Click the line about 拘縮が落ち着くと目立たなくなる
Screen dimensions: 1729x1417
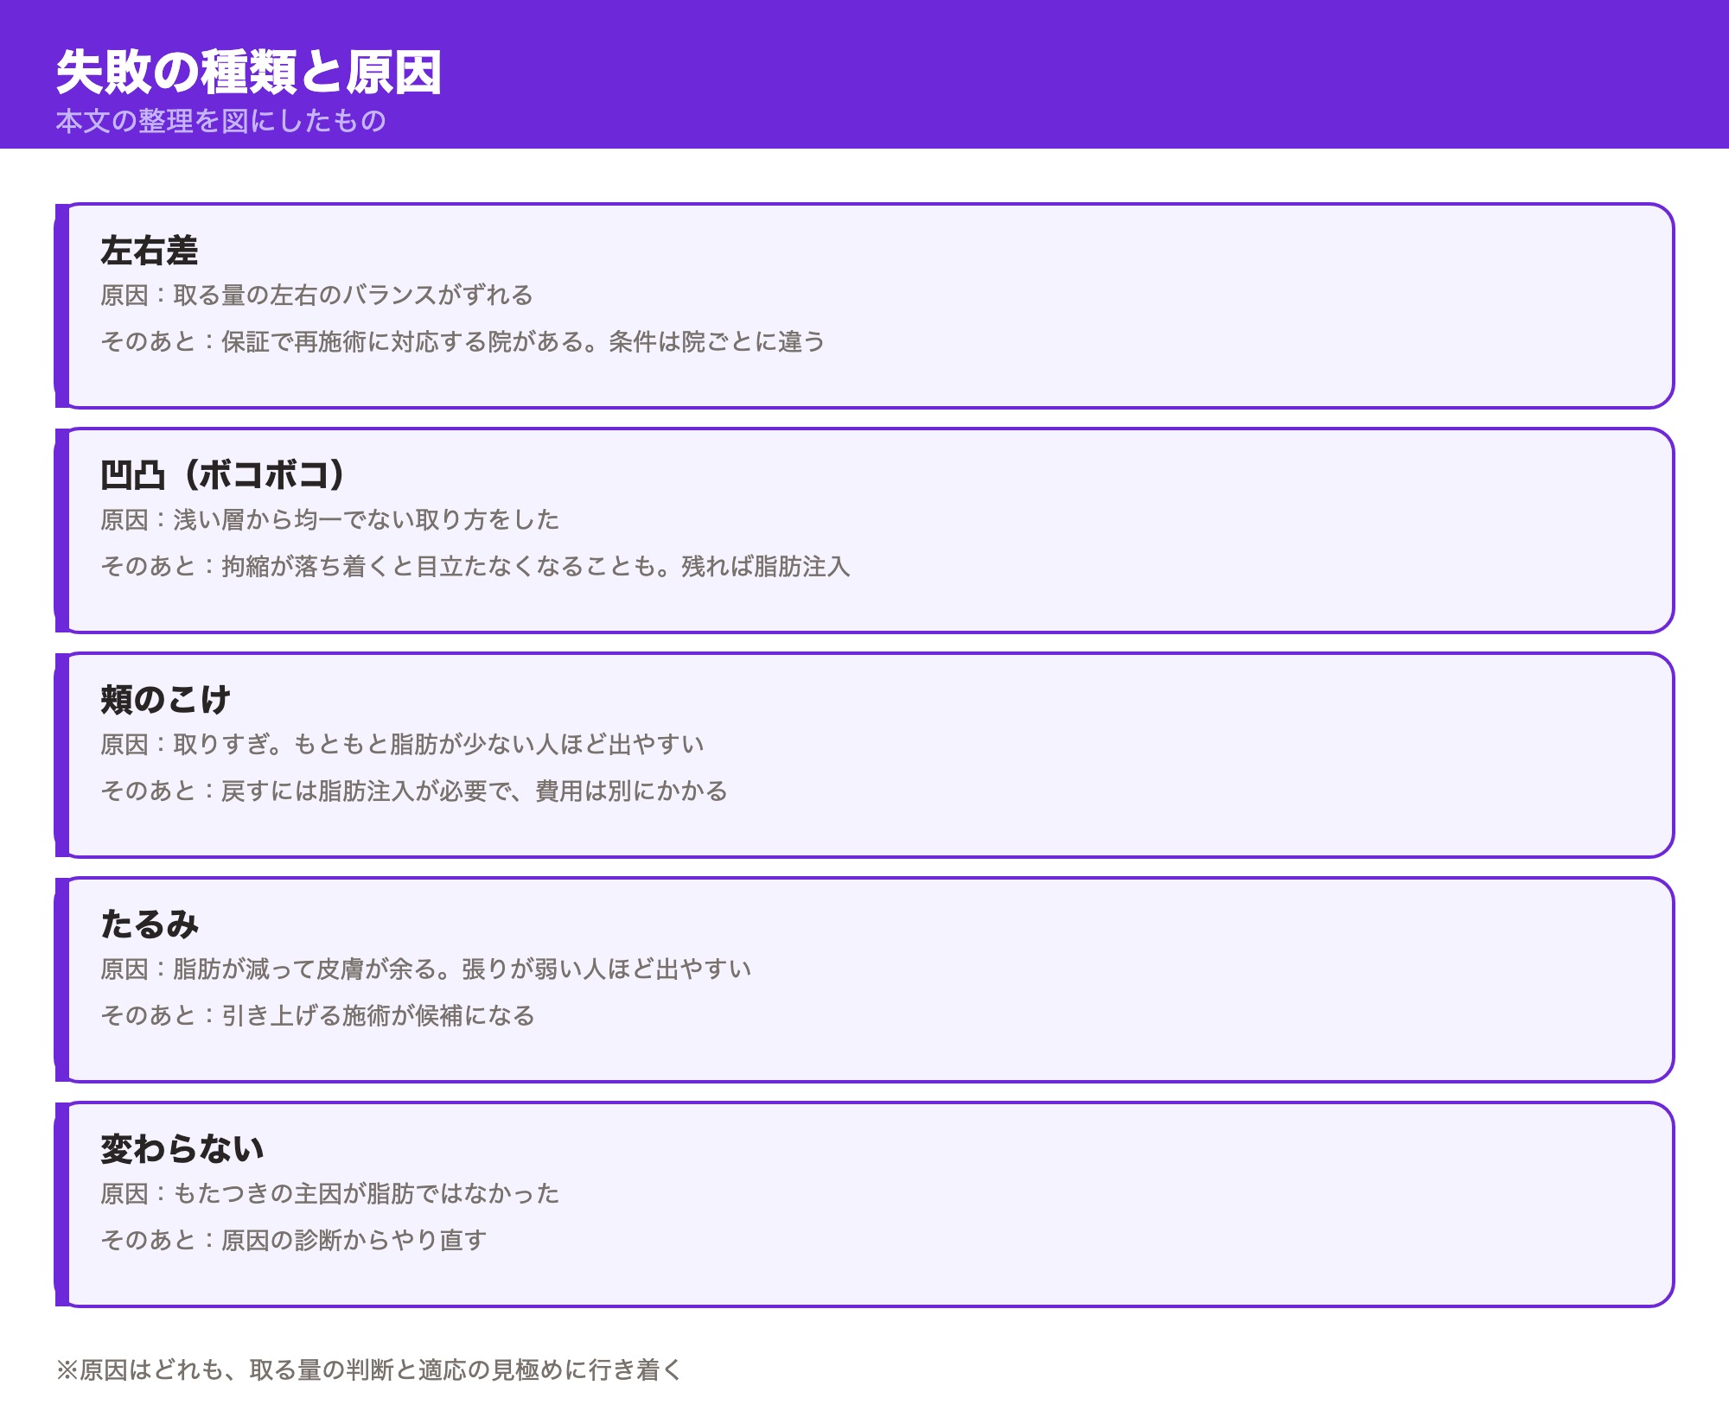click(x=475, y=567)
